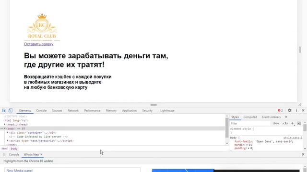307x172 pixels.
Task: Switch to the Elements tab
Action: tap(25, 110)
